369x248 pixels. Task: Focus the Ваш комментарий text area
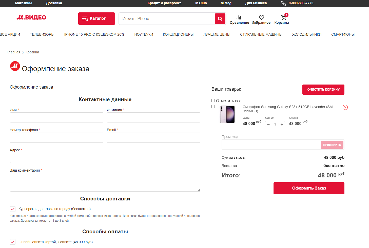pos(105,182)
